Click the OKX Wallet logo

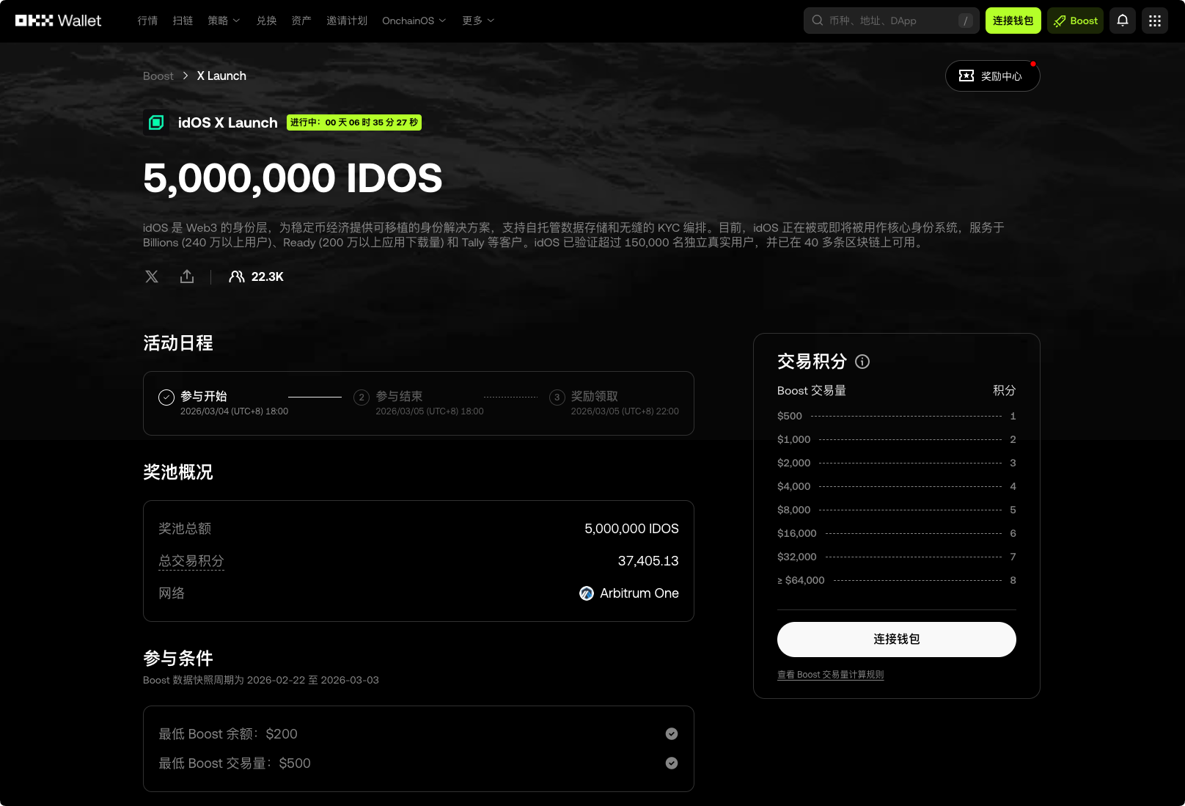tap(58, 21)
